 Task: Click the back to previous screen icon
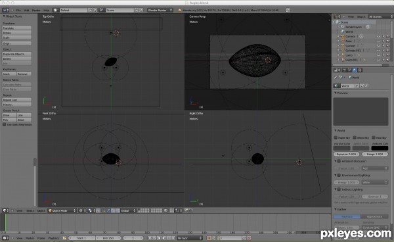[288, 10]
